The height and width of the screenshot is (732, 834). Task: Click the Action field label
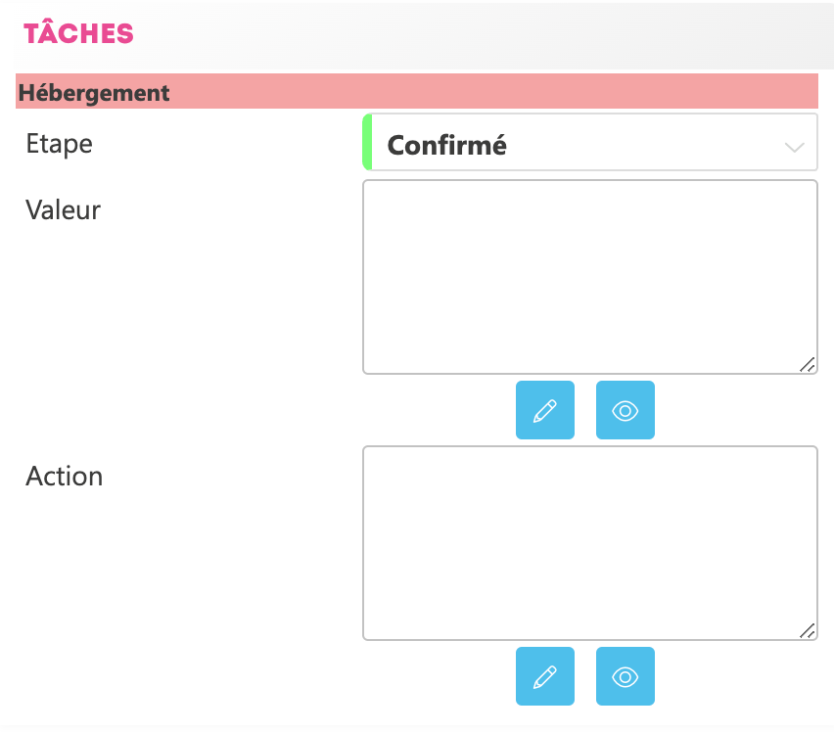point(64,477)
